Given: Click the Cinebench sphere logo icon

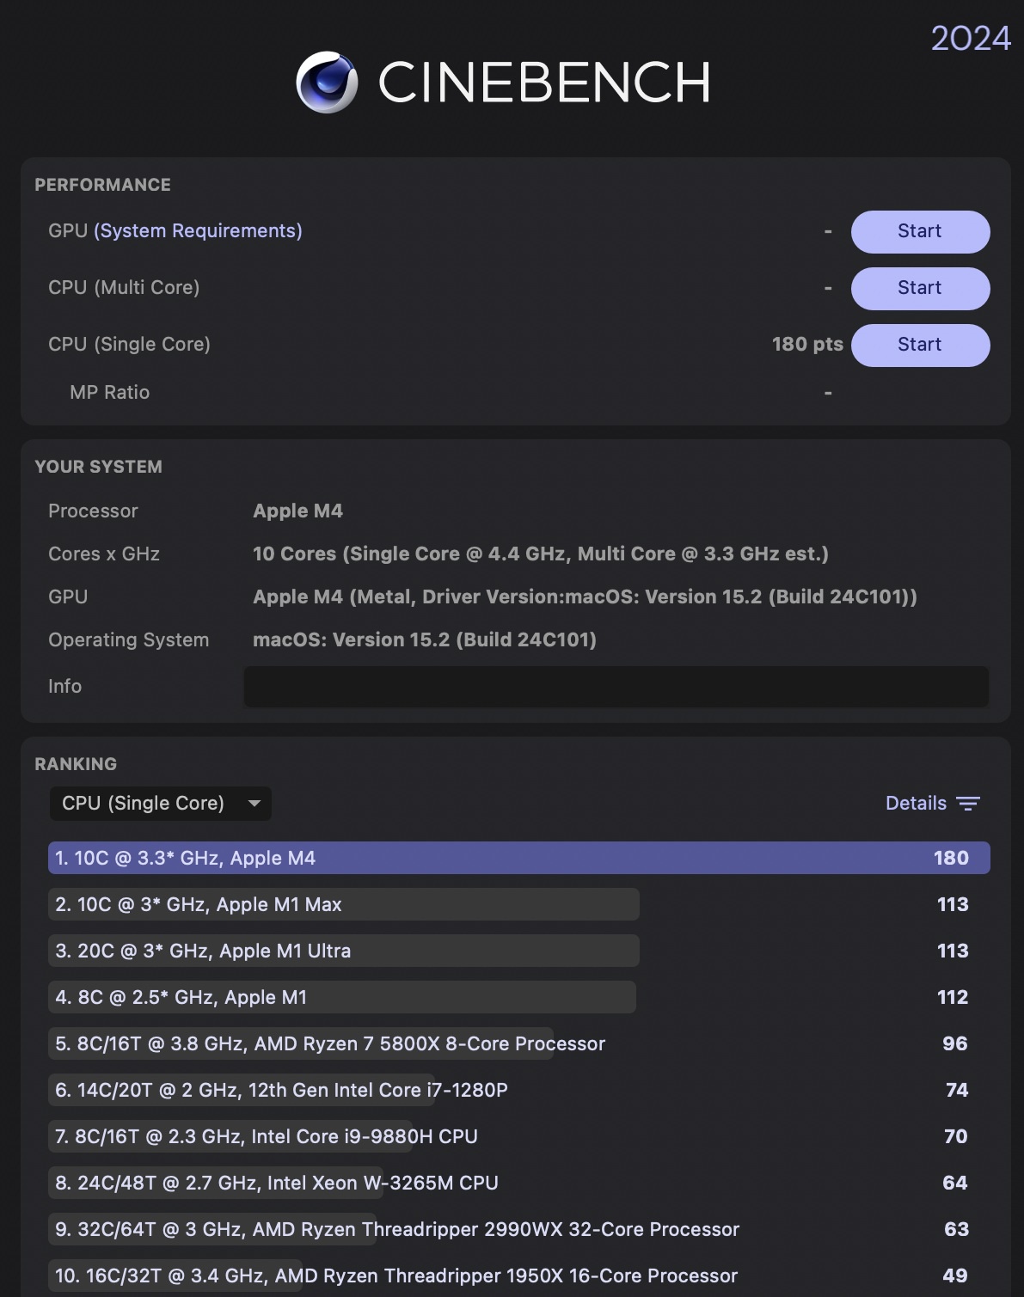Looking at the screenshot, I should coord(327,83).
